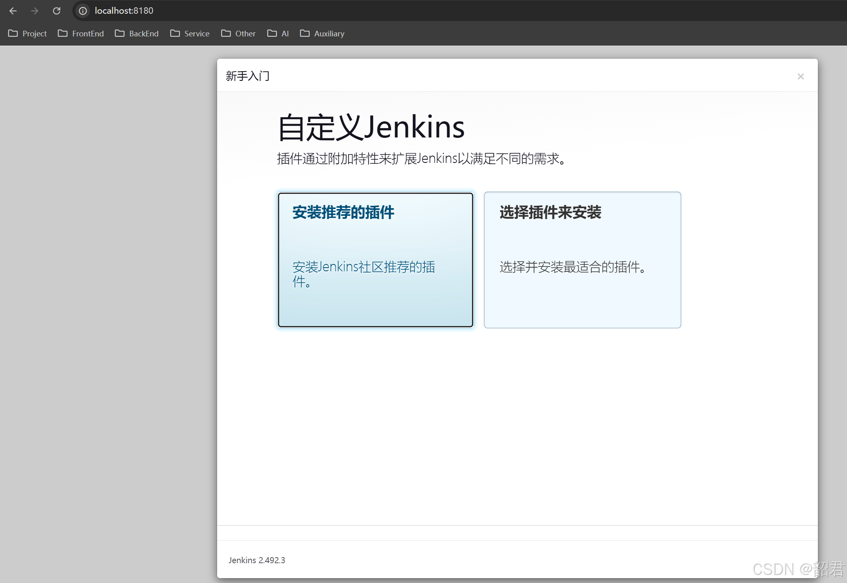This screenshot has width=847, height=583.
Task: Reload the page with refresh icon
Action: pos(57,11)
